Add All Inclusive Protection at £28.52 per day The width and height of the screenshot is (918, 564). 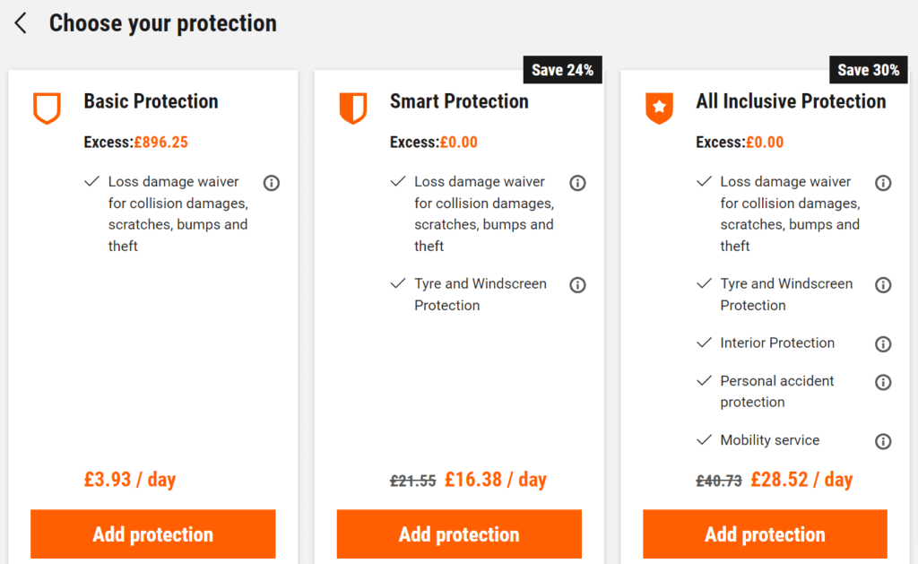pos(765,534)
